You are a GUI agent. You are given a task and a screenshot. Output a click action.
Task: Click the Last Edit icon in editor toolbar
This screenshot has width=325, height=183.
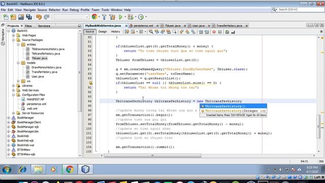[x=127, y=32]
